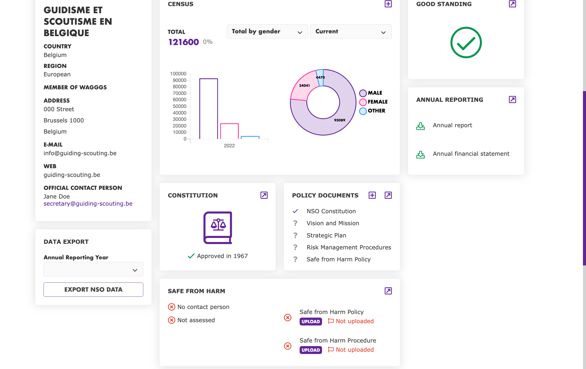Upload the Safe from Harm Policy
Screen dimensions: 586x369
[311, 321]
